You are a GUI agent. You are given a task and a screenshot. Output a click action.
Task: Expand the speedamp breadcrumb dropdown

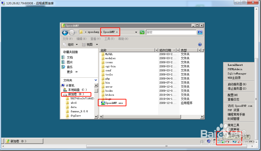tap(101, 32)
